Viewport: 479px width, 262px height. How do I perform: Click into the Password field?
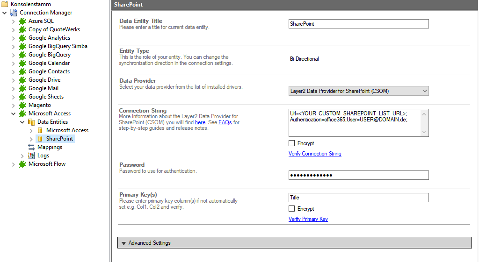[x=358, y=175]
